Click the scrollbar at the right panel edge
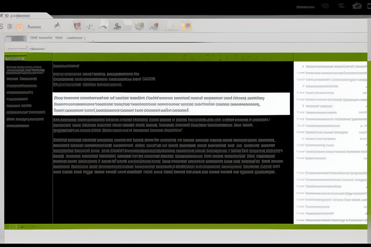Screen dimensions: 371x247 point(369,140)
